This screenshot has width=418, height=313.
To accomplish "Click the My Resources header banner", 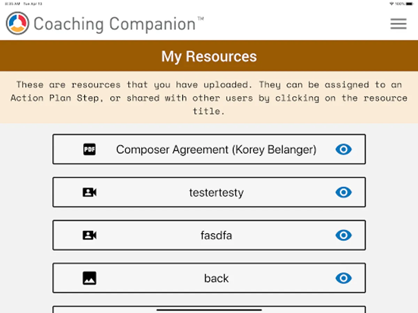I will 209,56.
